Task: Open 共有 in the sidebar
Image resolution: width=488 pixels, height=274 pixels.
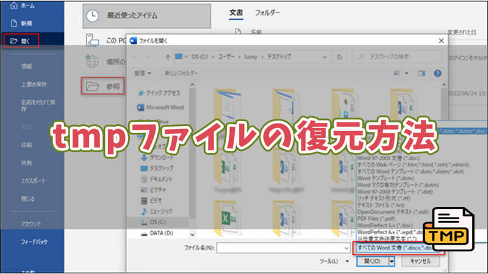Action: 26,163
